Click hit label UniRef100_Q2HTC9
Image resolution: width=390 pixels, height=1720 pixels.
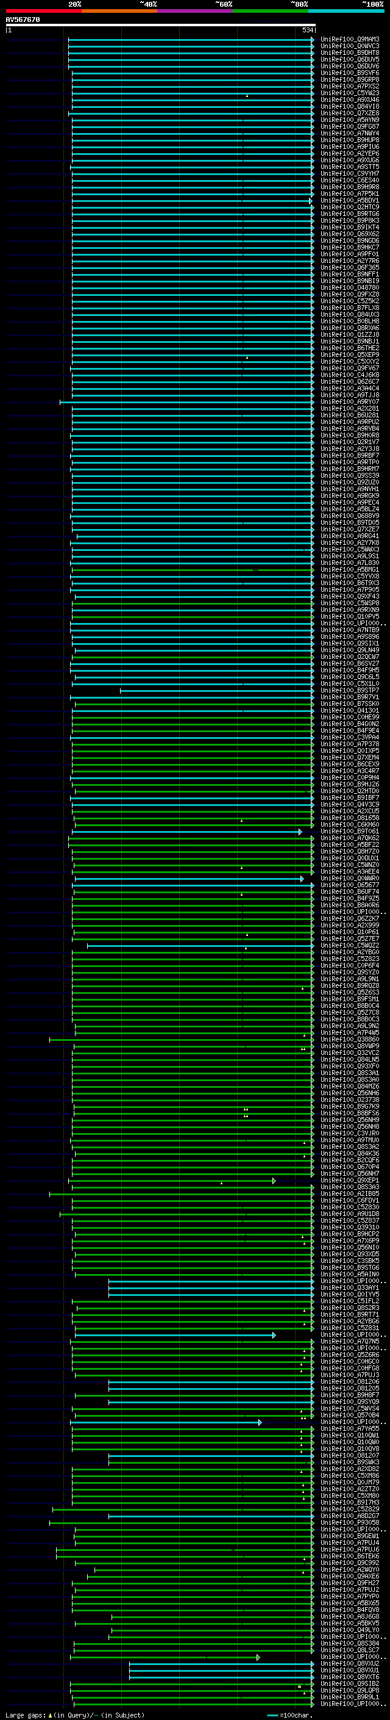point(350,207)
